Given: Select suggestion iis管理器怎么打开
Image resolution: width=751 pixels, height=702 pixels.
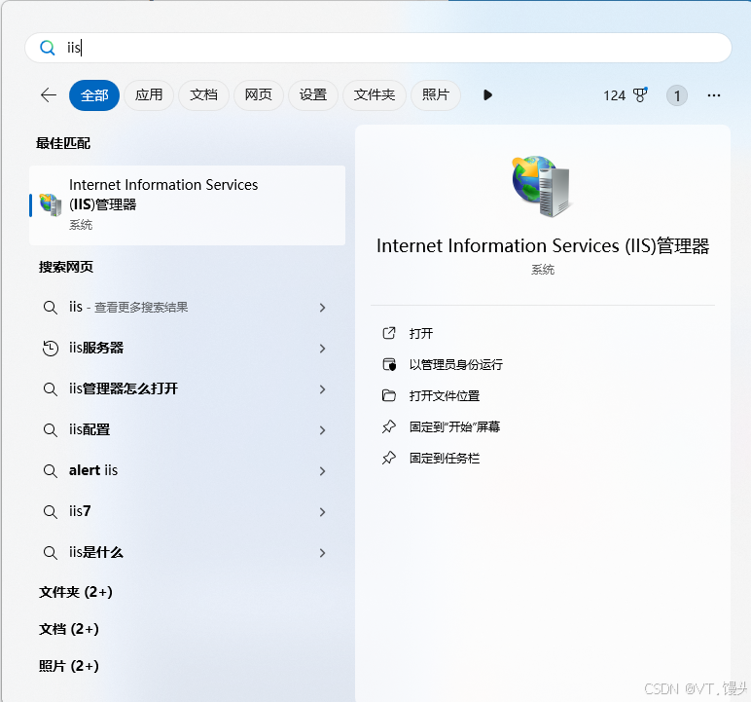Looking at the screenshot, I should pos(188,388).
